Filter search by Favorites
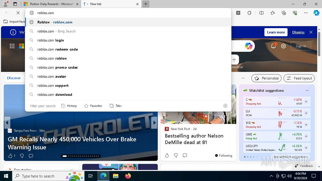 (93, 106)
